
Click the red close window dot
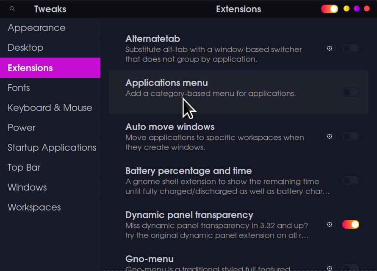[x=367, y=8]
